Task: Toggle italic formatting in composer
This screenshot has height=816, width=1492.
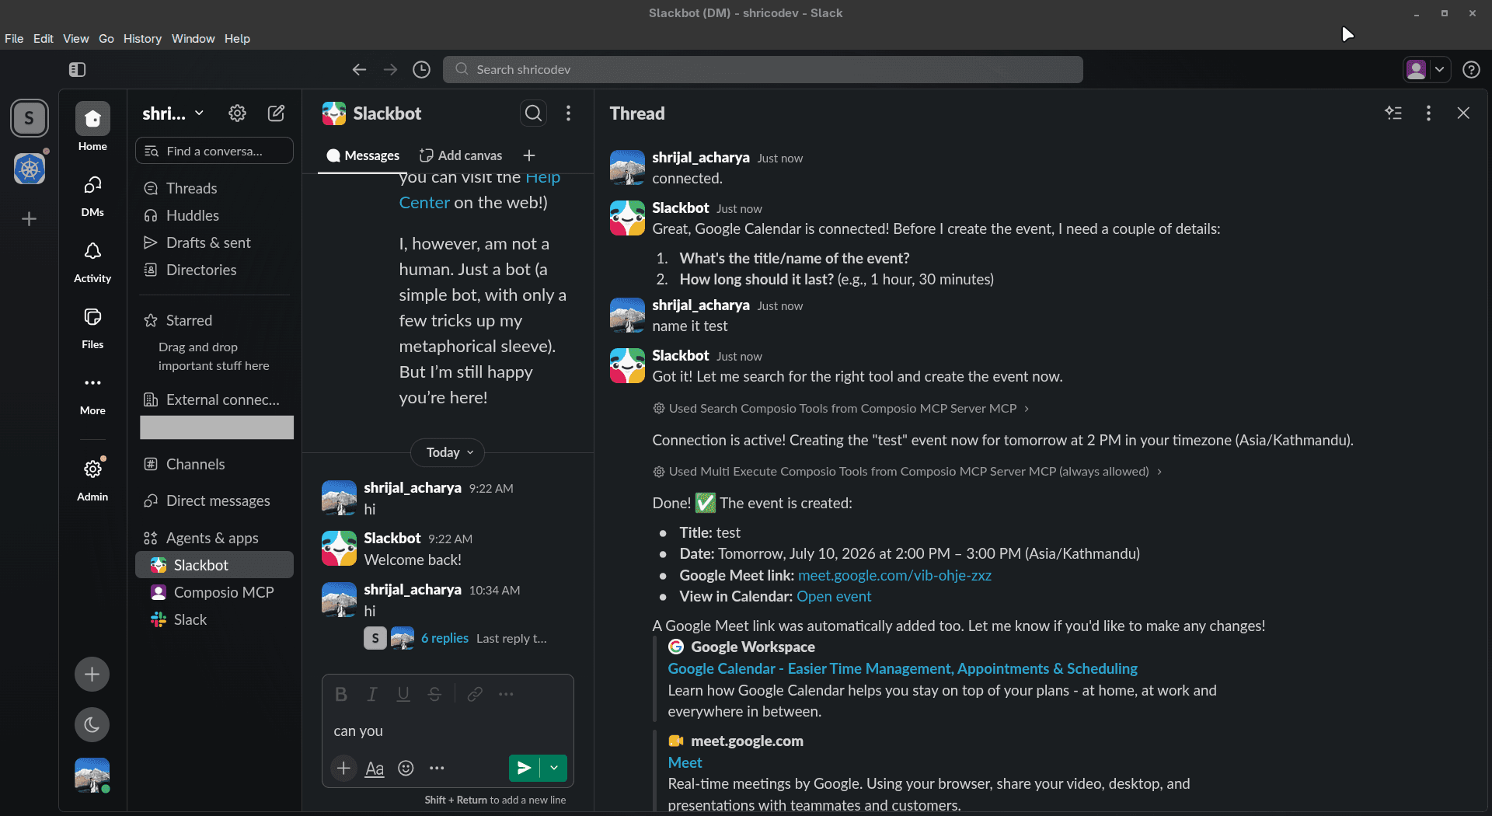Action: (x=372, y=694)
